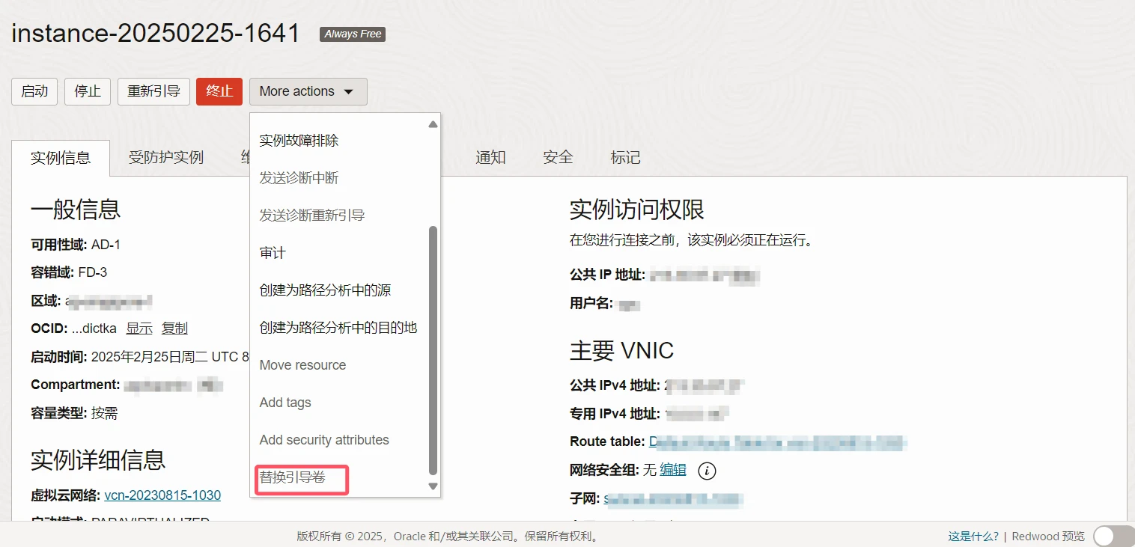Click the red 终止 (Terminate) button
The height and width of the screenshot is (547, 1135).
pyautogui.click(x=219, y=91)
